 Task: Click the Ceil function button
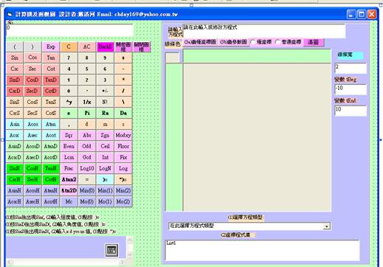pyautogui.click(x=105, y=146)
